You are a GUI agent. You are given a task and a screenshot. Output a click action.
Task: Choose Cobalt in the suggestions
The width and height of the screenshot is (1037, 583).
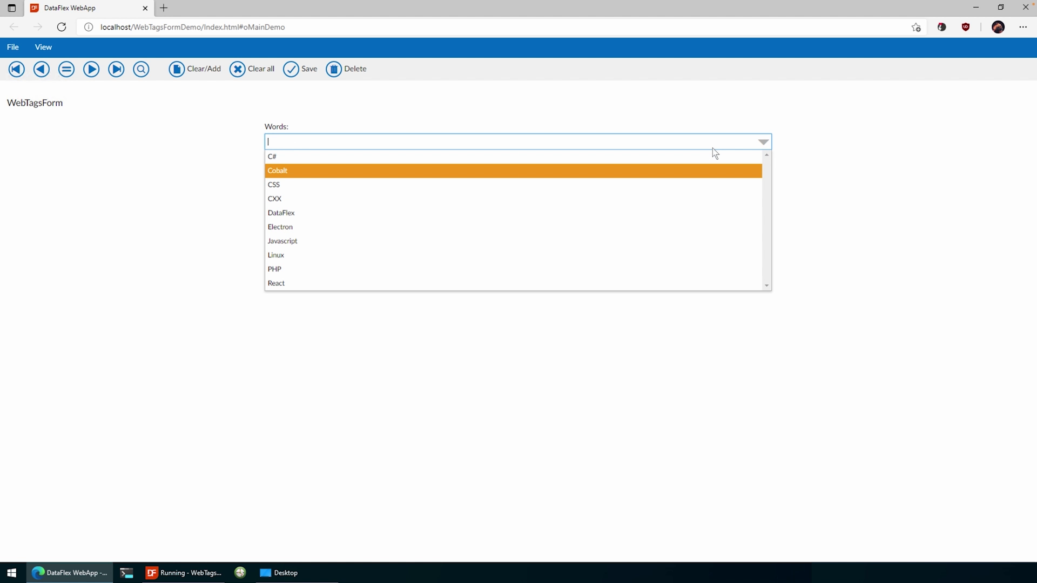click(x=513, y=171)
